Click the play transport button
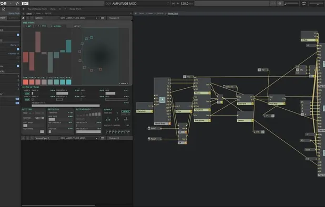 click(178, 4)
